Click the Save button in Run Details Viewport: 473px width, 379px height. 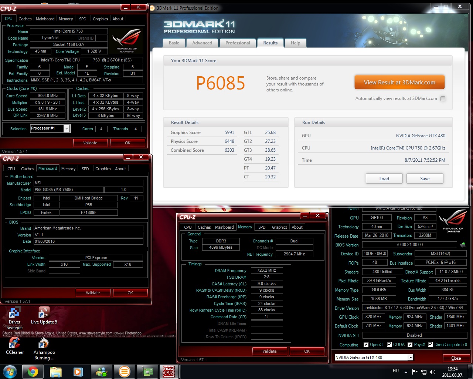click(425, 178)
